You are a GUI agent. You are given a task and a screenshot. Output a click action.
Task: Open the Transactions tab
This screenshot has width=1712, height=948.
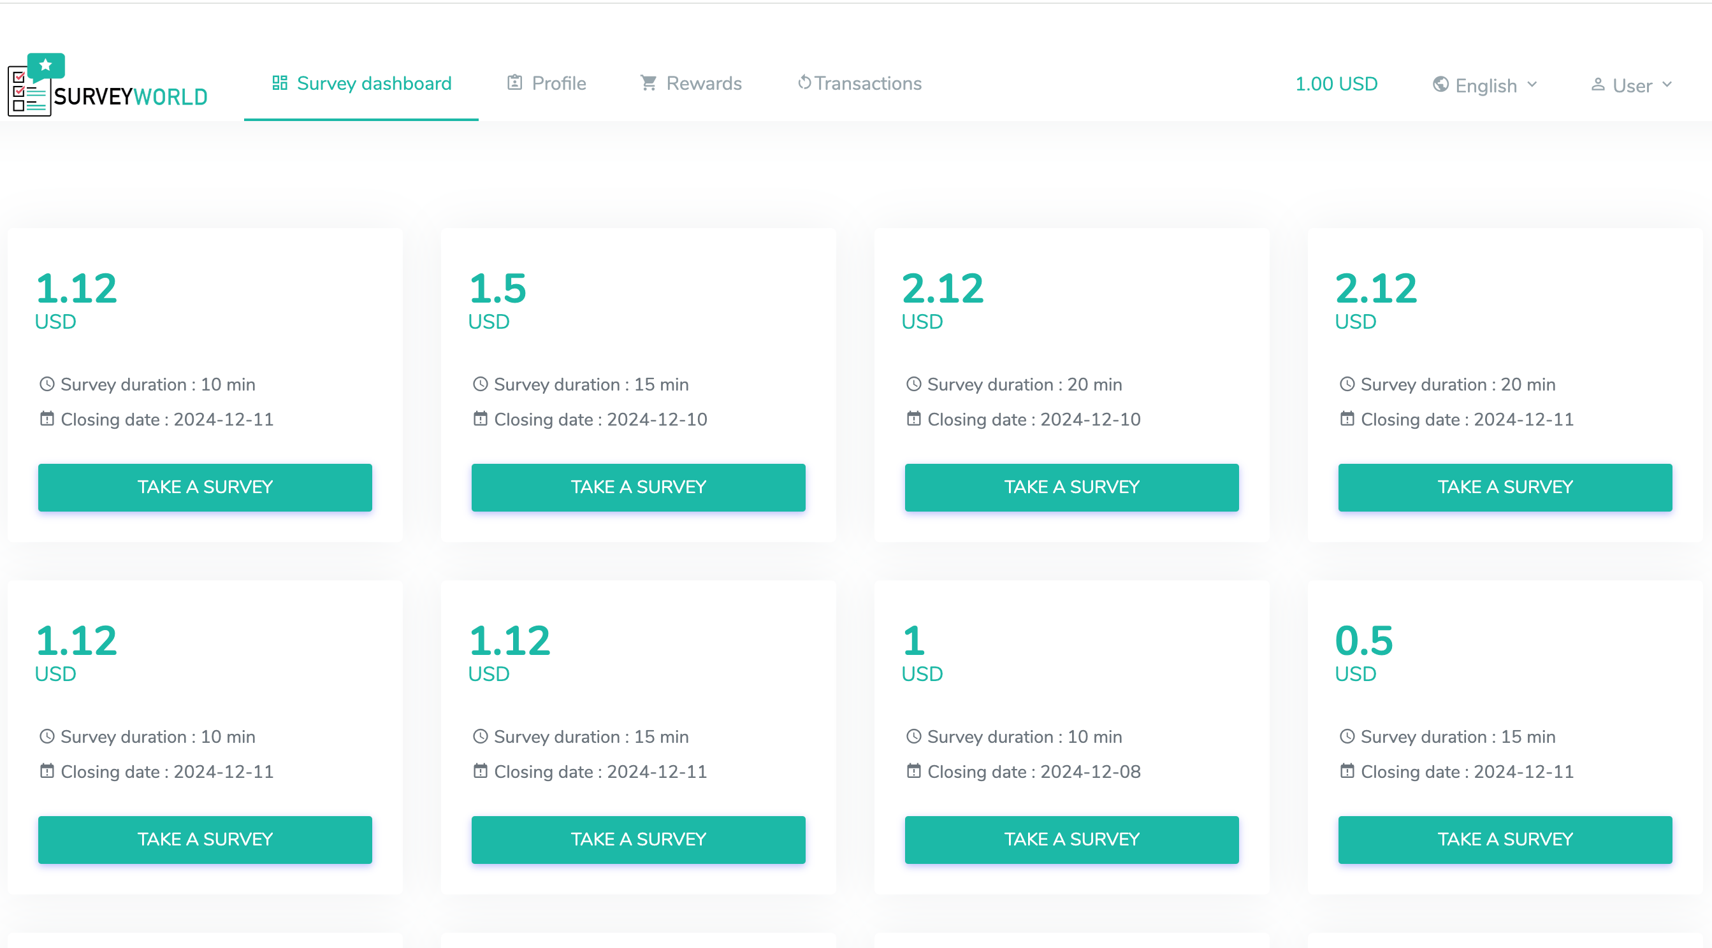[859, 83]
